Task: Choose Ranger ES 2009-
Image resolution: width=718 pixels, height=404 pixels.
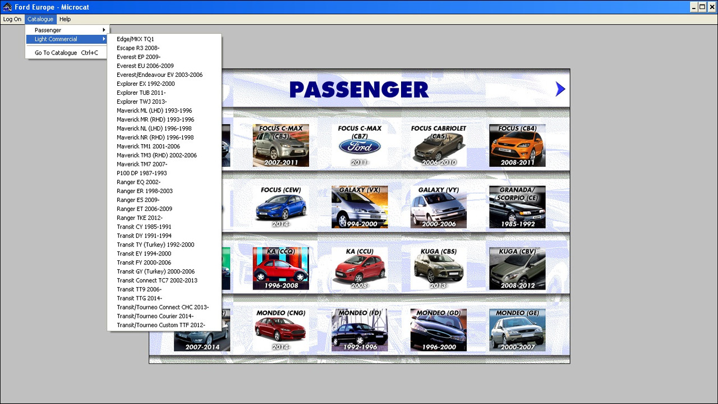Action: coord(164,200)
